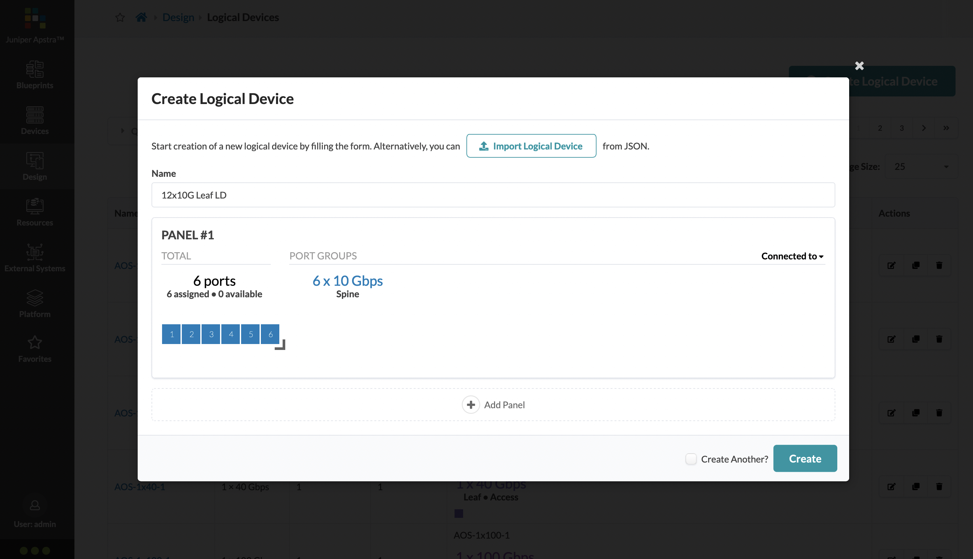Click the Name input field
Image resolution: width=973 pixels, height=559 pixels.
pyautogui.click(x=493, y=194)
